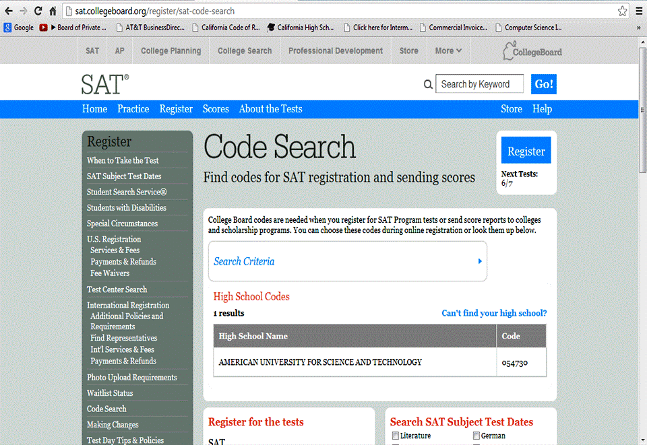This screenshot has height=445, width=647.
Task: Select the 054730 code cell
Action: click(x=522, y=362)
